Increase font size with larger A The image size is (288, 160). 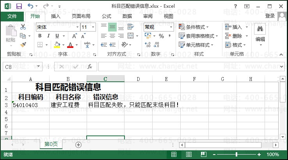[x=75, y=36]
